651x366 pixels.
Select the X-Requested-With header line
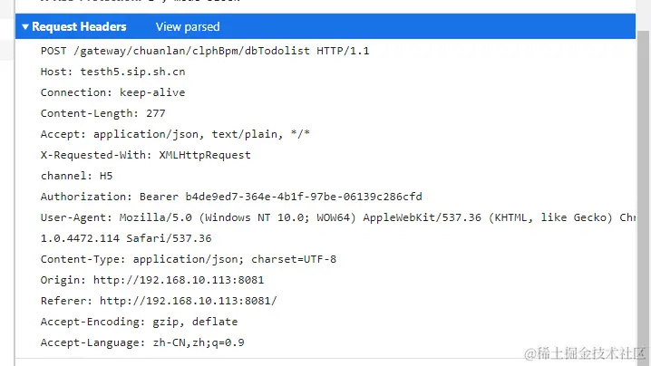point(145,155)
